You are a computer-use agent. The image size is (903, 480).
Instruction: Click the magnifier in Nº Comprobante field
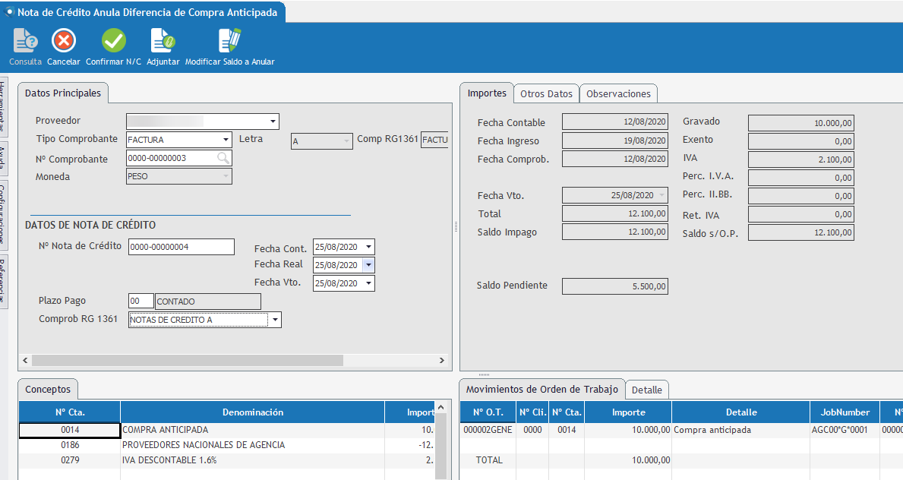click(223, 158)
